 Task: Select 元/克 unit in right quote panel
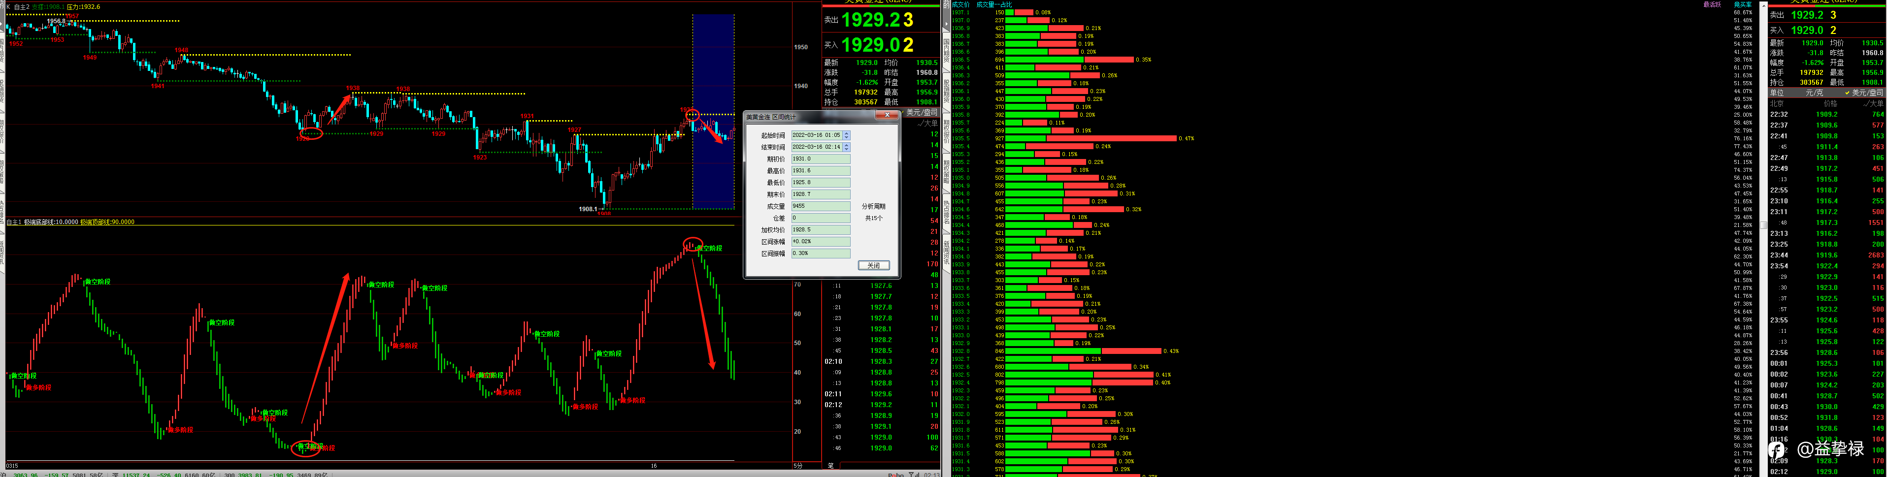tap(1814, 93)
